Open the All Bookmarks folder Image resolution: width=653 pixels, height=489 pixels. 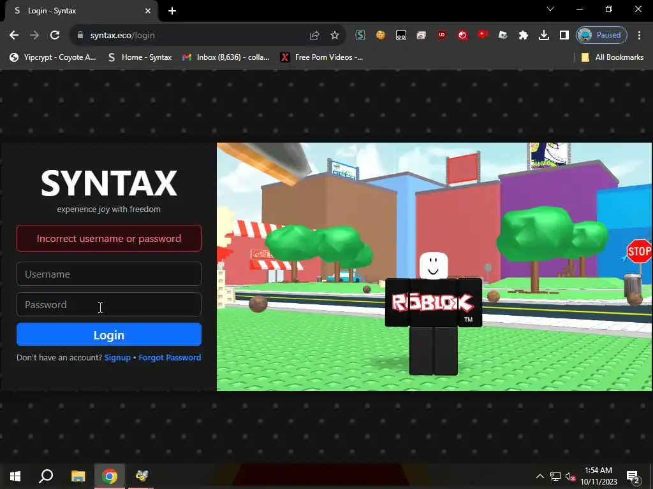tap(613, 57)
